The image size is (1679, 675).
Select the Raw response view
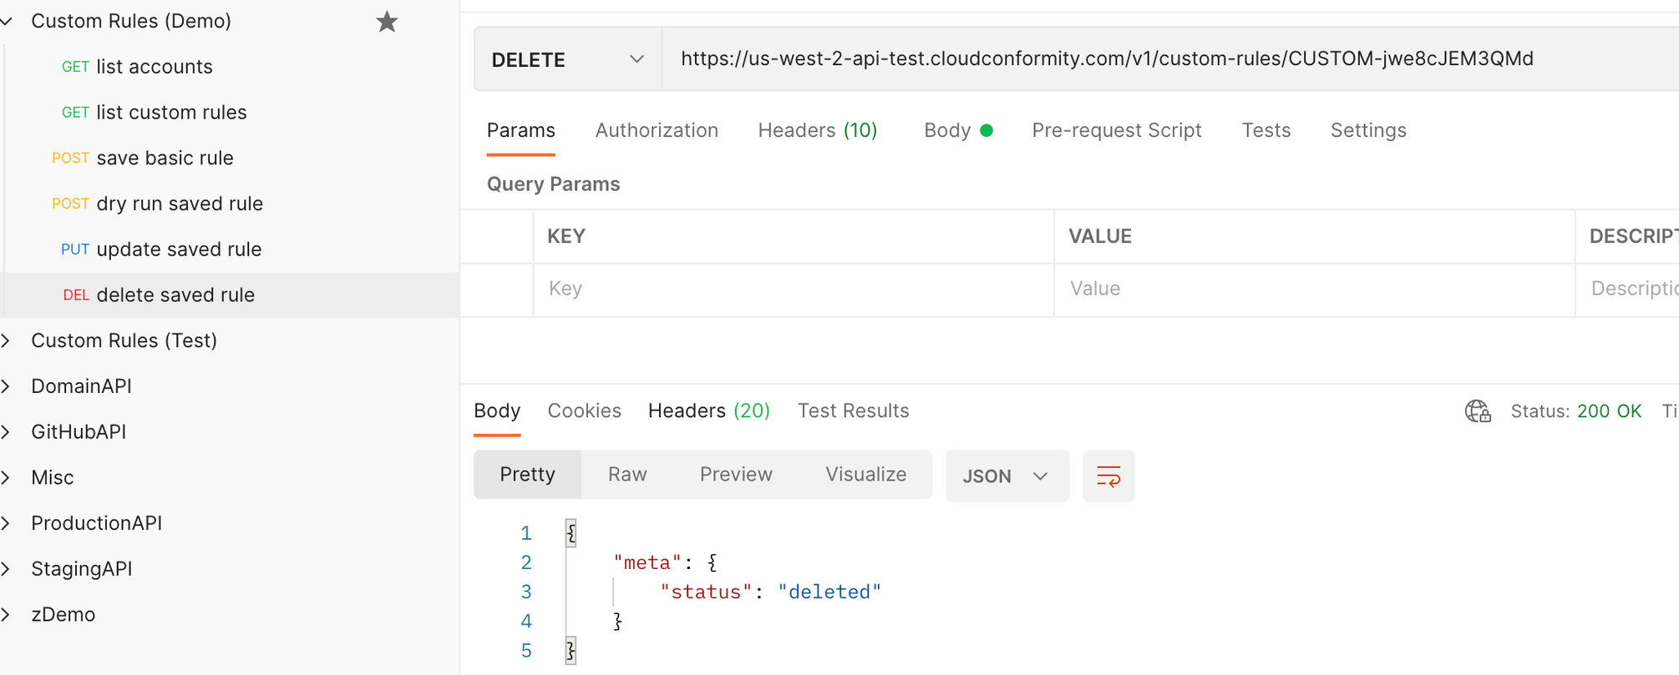(627, 475)
